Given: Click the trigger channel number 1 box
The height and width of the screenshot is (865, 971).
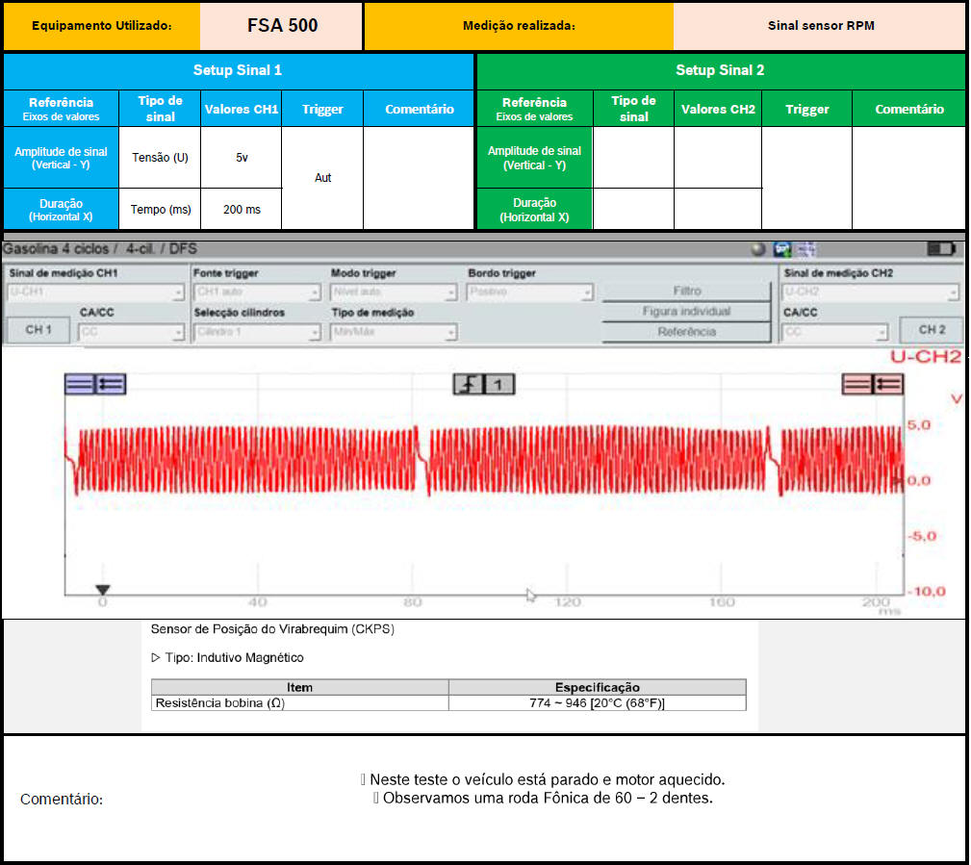Looking at the screenshot, I should tap(498, 385).
